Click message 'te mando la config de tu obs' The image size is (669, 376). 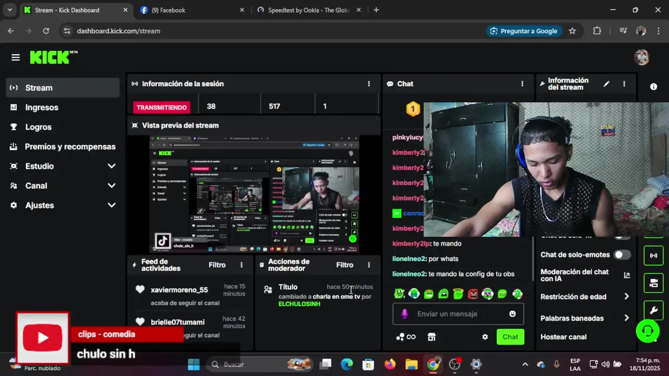click(471, 274)
